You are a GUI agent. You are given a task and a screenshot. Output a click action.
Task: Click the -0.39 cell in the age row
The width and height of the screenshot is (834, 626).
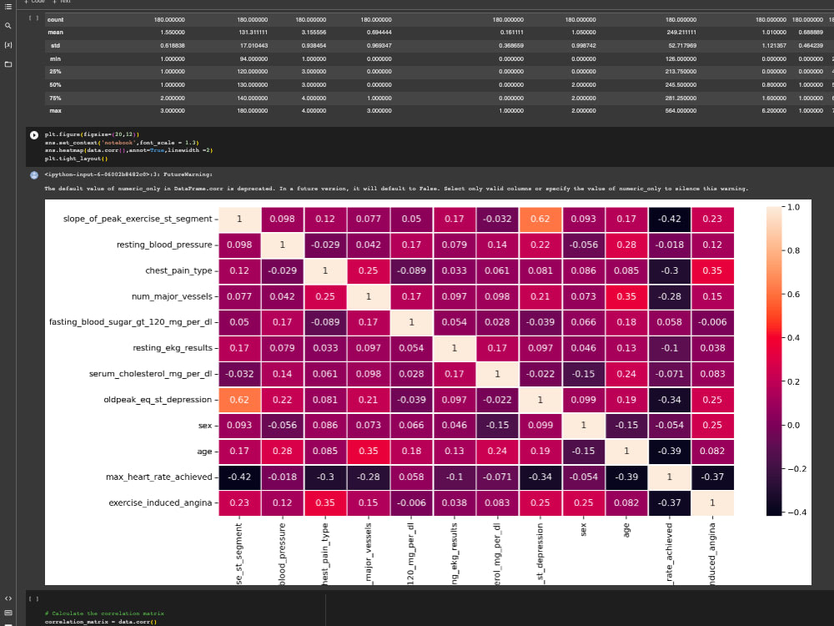point(669,451)
